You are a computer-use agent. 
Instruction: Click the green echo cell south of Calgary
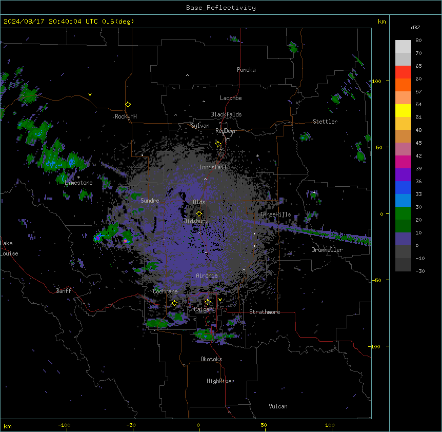click(x=205, y=335)
